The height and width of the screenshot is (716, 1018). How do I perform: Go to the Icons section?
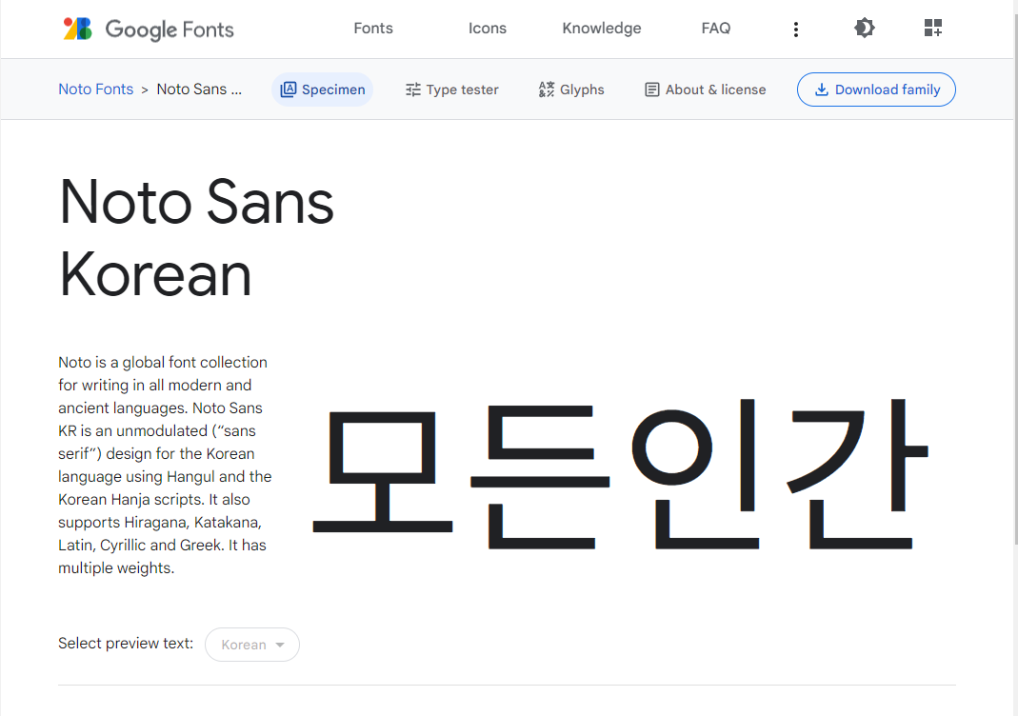(x=488, y=29)
